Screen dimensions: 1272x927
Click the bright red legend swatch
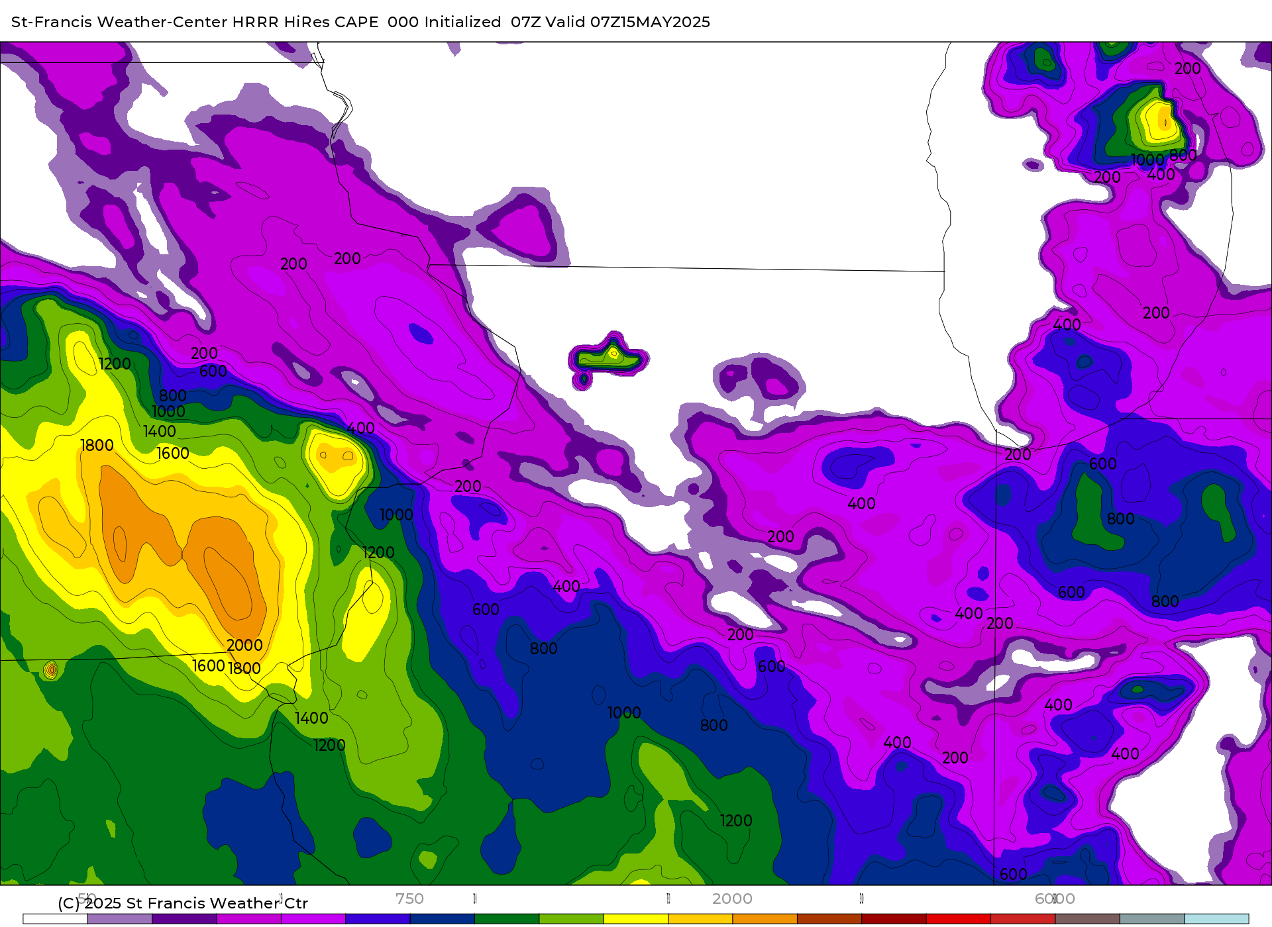pos(959,919)
